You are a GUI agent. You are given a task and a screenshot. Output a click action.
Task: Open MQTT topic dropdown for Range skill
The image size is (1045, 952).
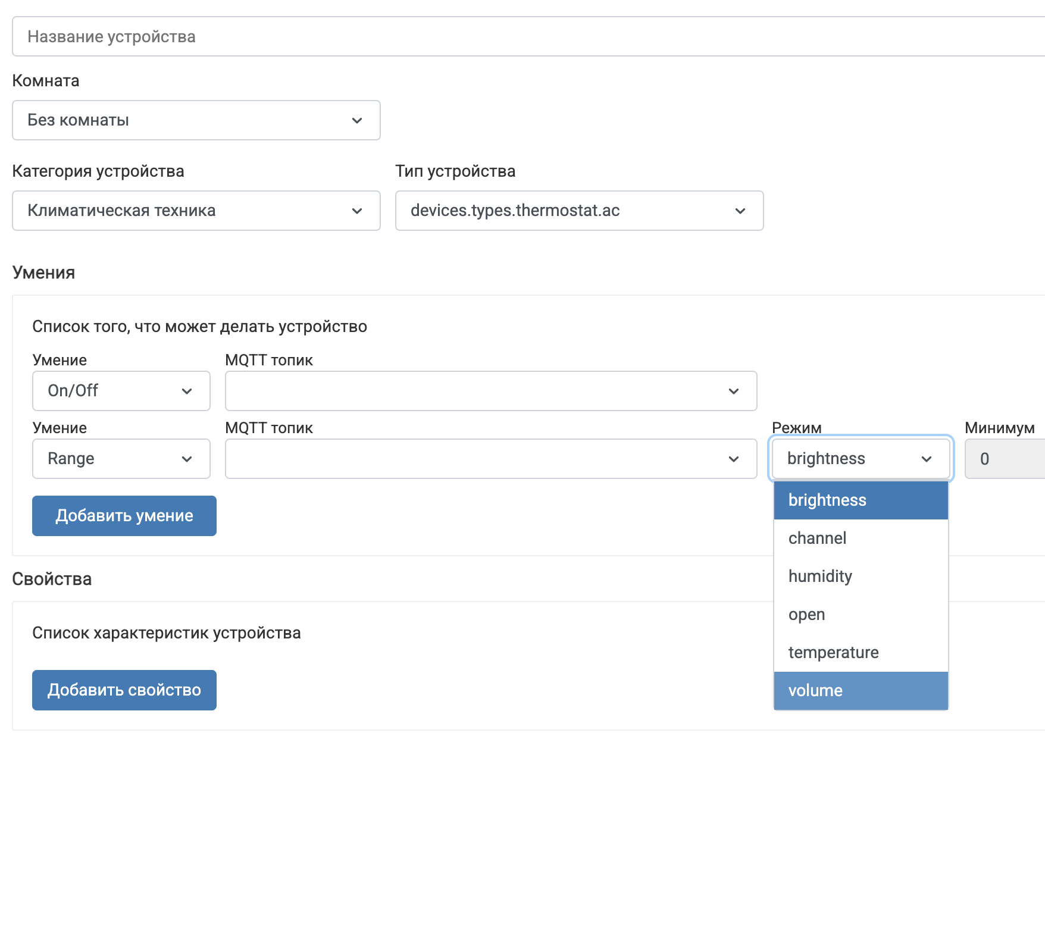(x=490, y=459)
